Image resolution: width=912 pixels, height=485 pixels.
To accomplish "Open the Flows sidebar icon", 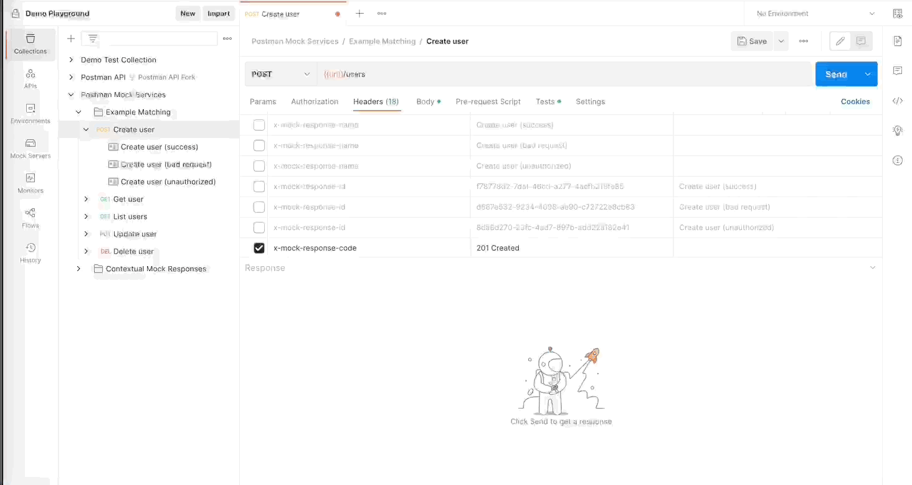I will pyautogui.click(x=31, y=218).
